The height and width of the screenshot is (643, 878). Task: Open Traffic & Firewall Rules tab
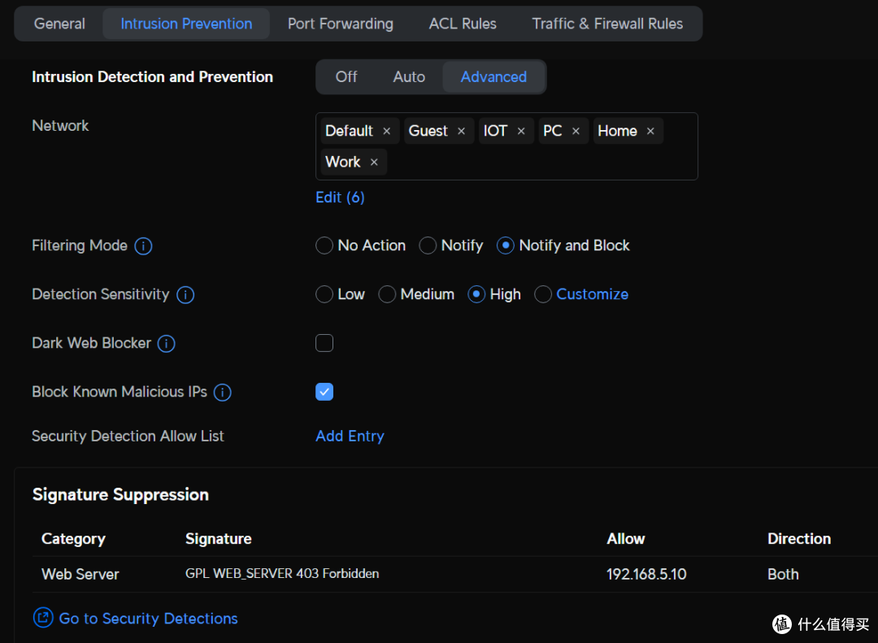607,24
